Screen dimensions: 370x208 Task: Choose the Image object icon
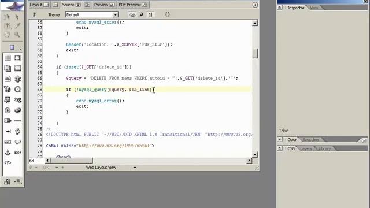[x=8, y=79]
